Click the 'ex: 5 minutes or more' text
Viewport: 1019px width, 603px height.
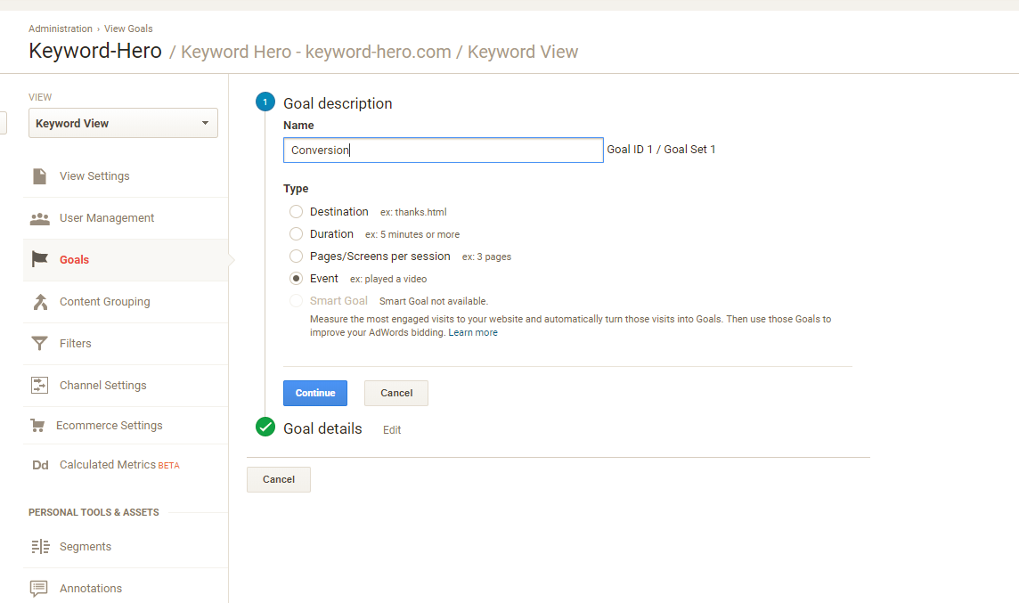click(412, 234)
